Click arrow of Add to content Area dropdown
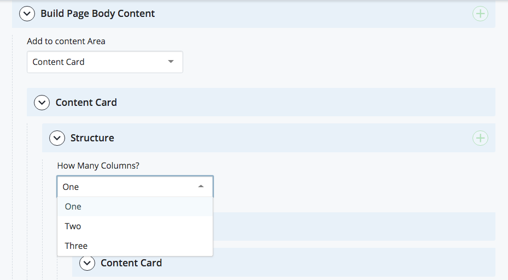 tap(171, 62)
